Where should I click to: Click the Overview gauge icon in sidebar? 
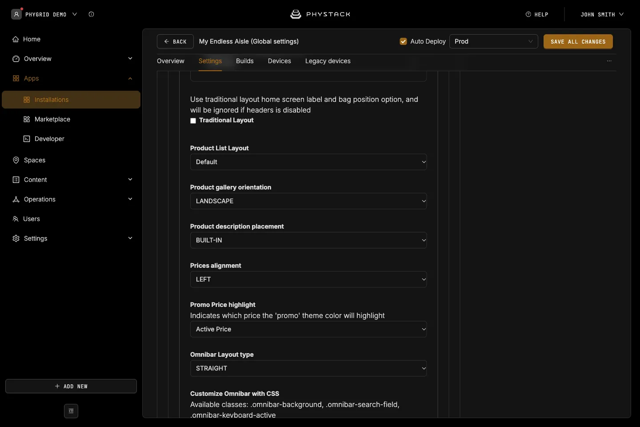click(x=16, y=59)
